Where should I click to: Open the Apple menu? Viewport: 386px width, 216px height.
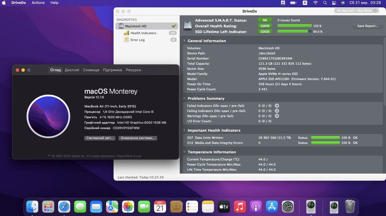(x=4, y=3)
